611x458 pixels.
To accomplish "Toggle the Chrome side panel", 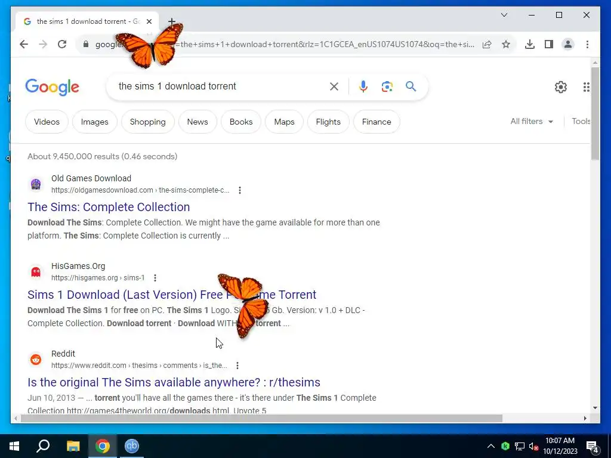I will coord(549,44).
